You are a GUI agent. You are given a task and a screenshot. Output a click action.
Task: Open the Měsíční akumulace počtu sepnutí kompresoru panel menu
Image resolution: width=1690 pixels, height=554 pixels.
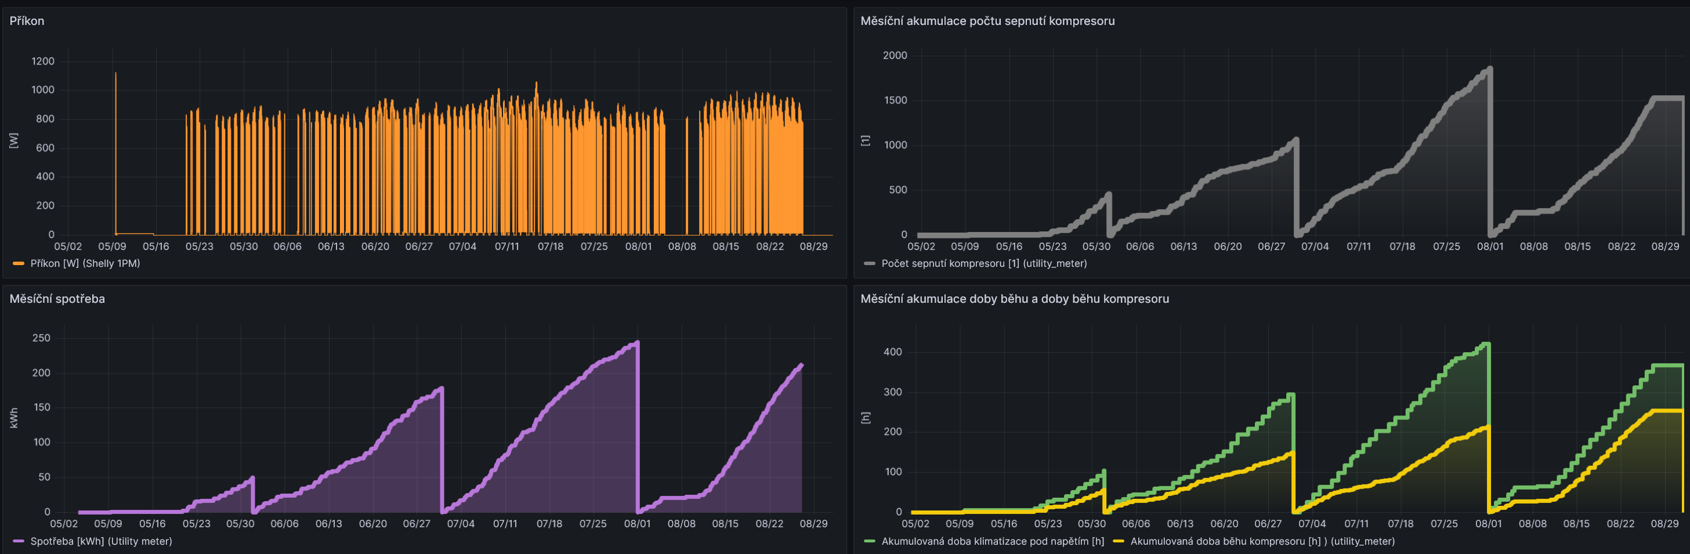tap(987, 21)
